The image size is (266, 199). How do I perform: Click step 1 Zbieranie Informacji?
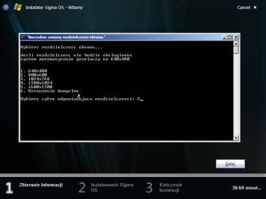(34, 187)
